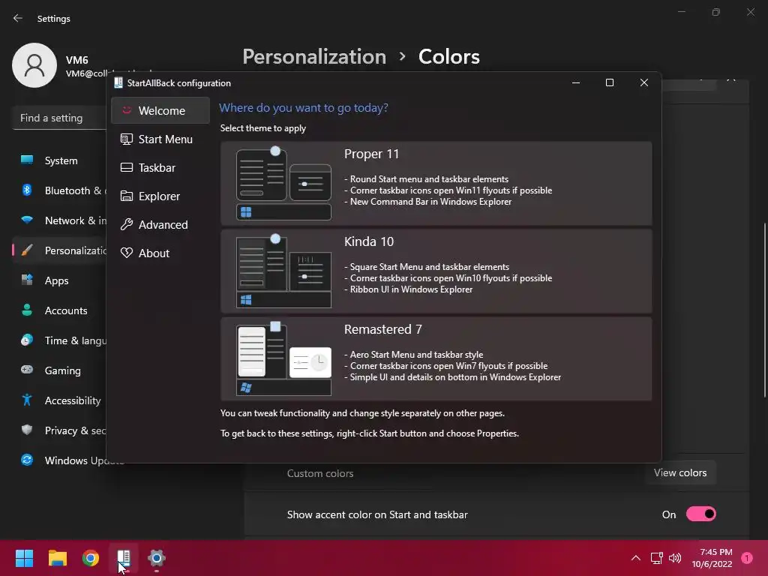Open the Welcome page in StartAllBack
Screen dimensions: 768x576
pyautogui.click(x=160, y=111)
